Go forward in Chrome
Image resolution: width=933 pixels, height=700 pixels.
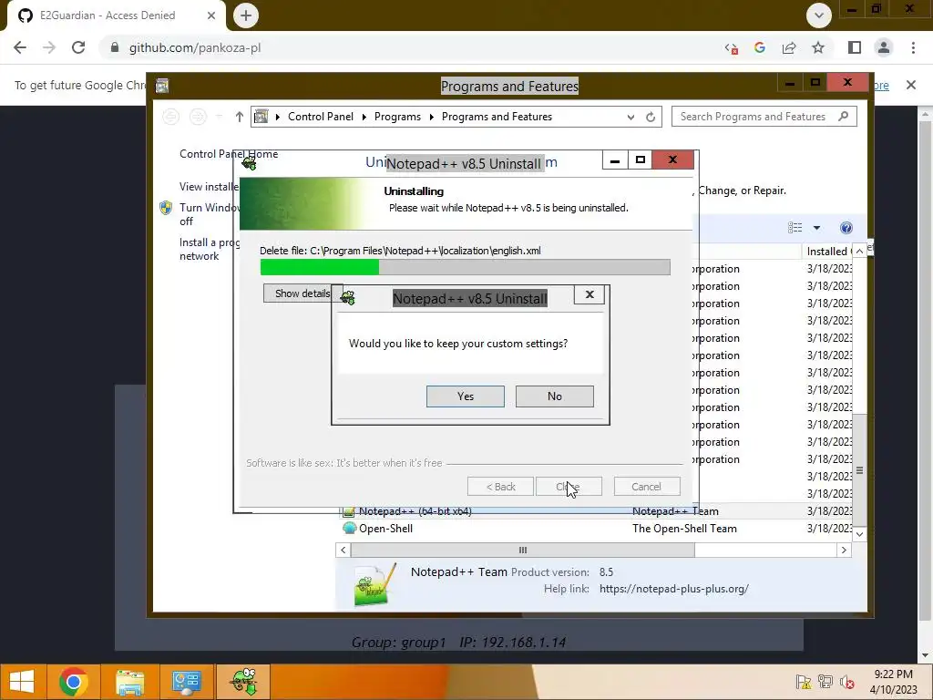(49, 47)
